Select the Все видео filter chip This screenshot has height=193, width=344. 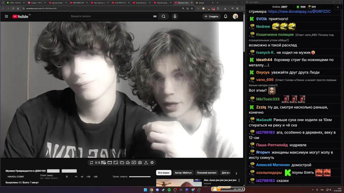coord(164,173)
